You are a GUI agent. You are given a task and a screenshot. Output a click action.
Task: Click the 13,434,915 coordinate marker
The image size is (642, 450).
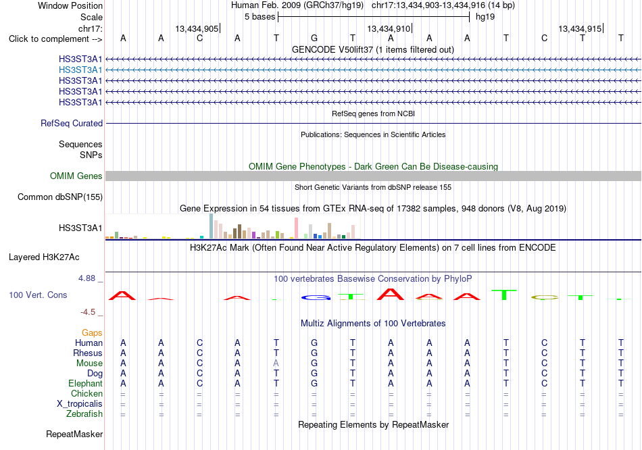[580, 28]
